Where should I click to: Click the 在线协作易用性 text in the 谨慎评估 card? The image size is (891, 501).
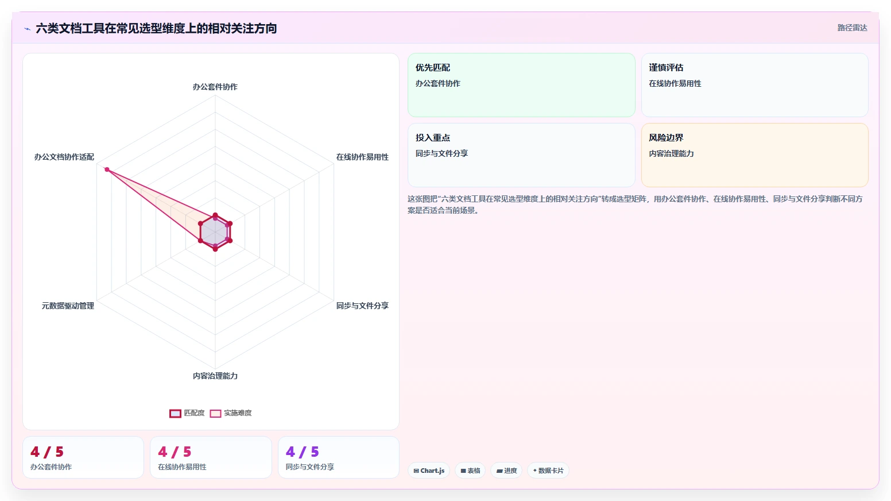tap(675, 83)
